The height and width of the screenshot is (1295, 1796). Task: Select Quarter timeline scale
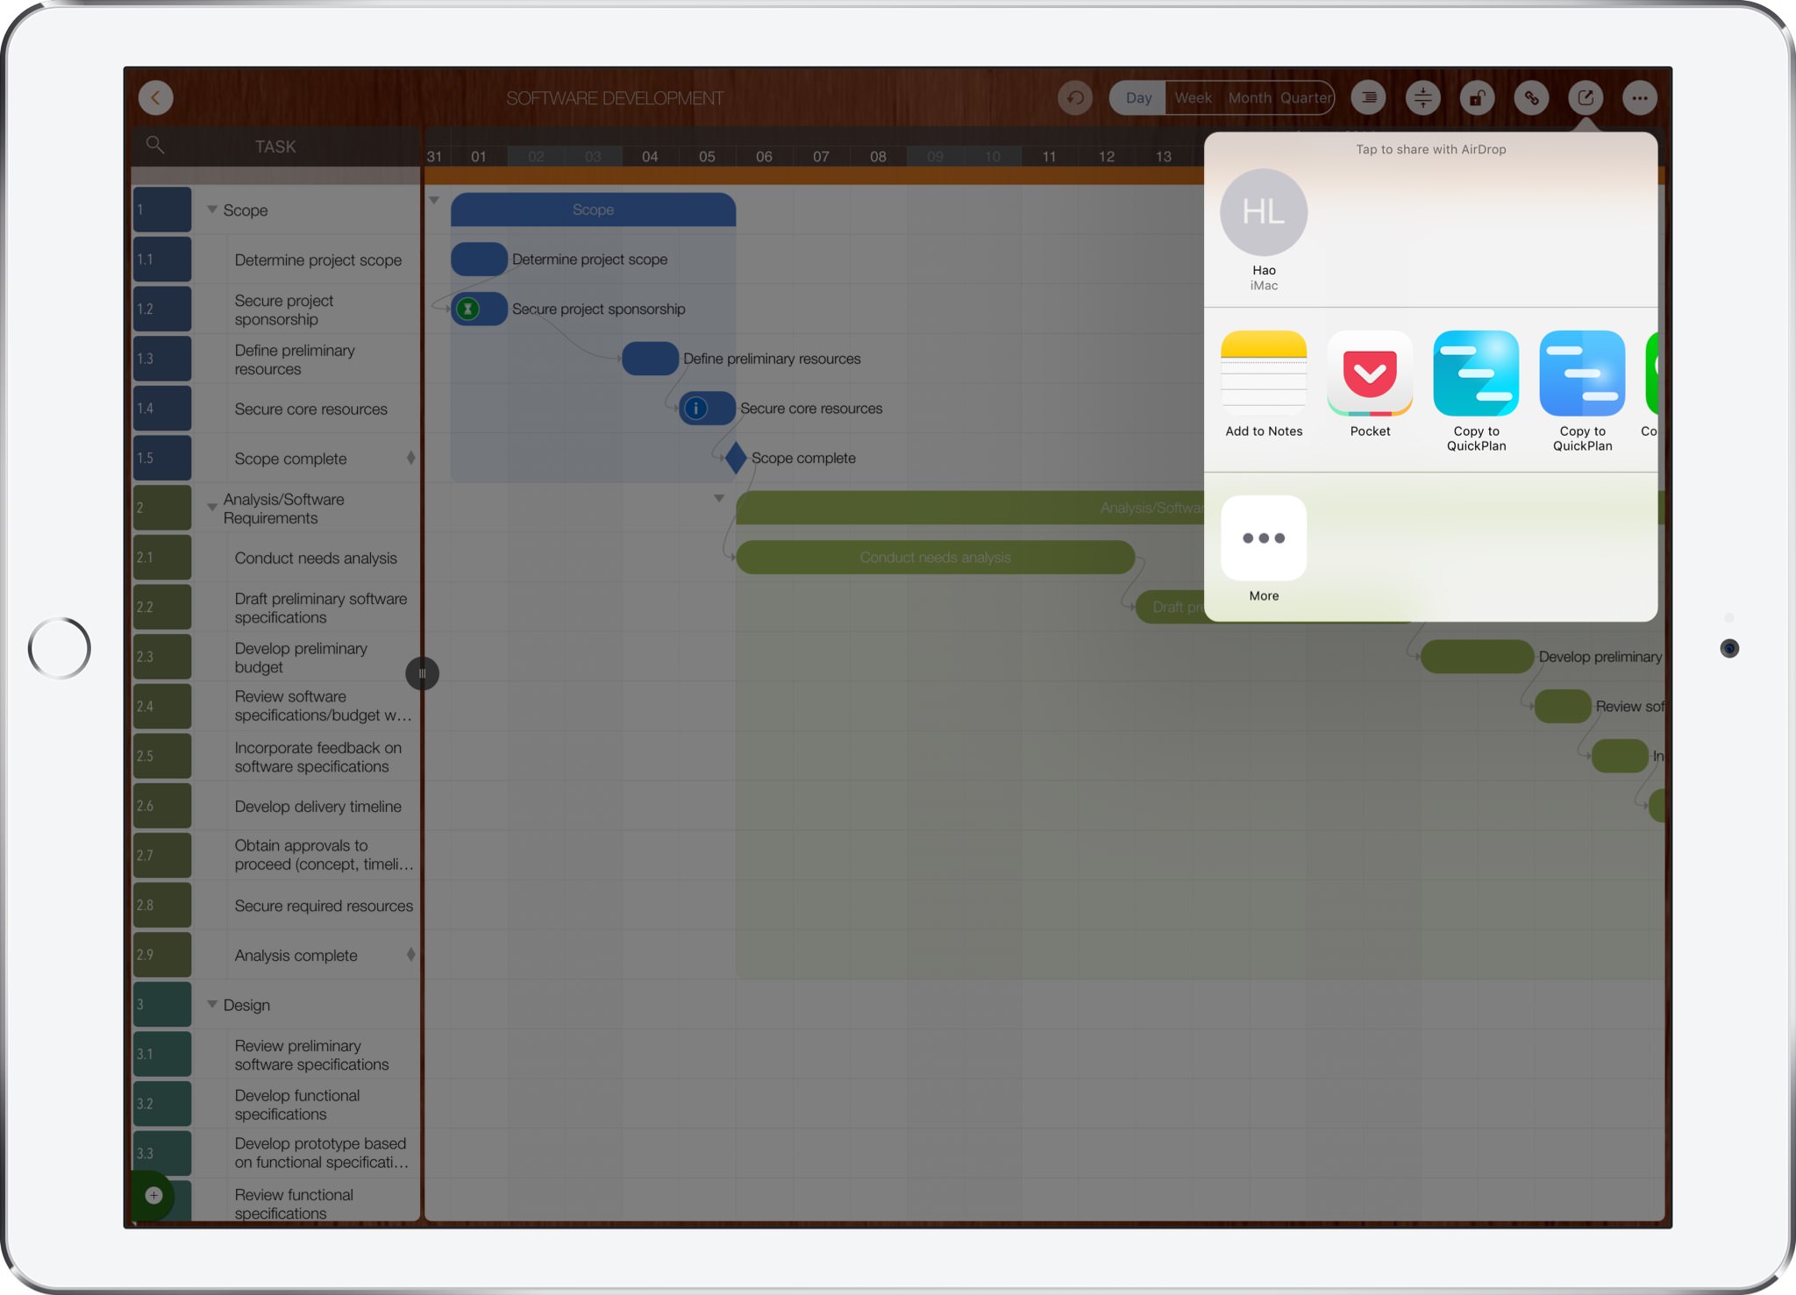[x=1305, y=97]
